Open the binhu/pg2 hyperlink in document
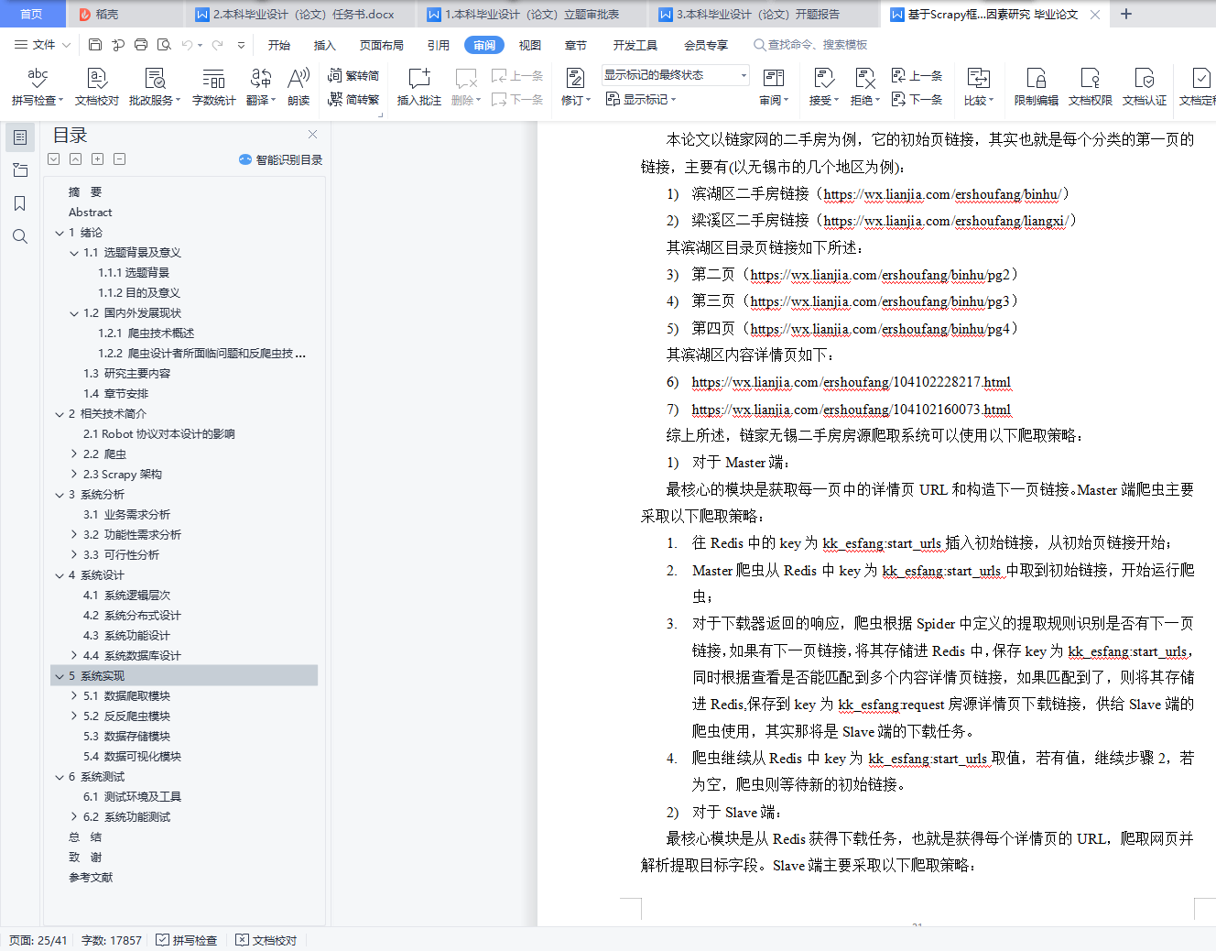This screenshot has height=951, width=1216. (880, 275)
